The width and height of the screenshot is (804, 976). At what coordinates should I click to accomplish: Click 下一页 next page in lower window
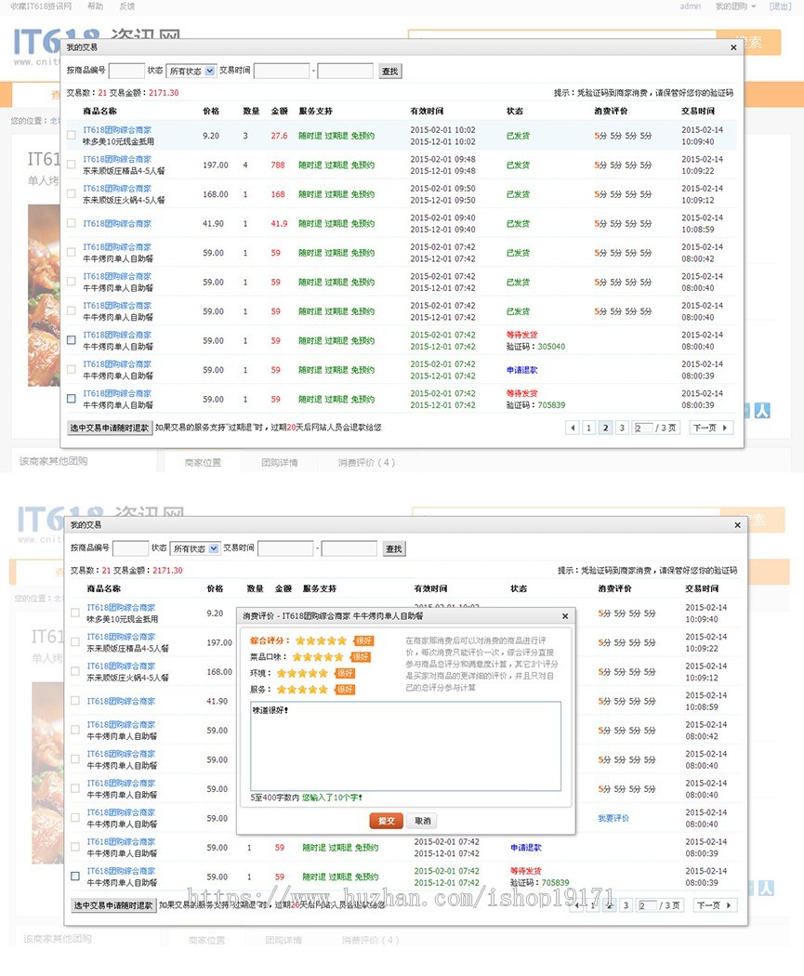715,905
